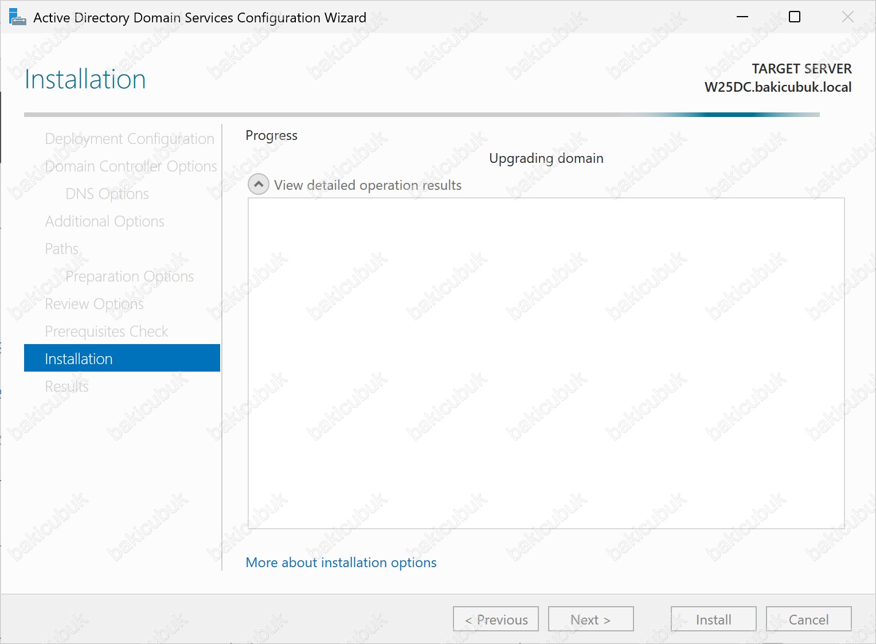Select Deployment Configuration step
This screenshot has width=876, height=644.
[130, 139]
